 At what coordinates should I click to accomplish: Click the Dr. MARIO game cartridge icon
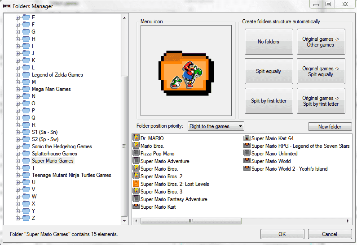pyautogui.click(x=136, y=138)
